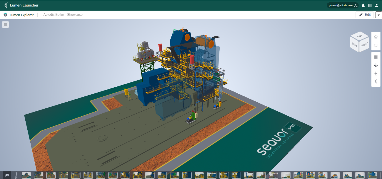Click the Edit button
The image size is (382, 179).
pos(365,15)
